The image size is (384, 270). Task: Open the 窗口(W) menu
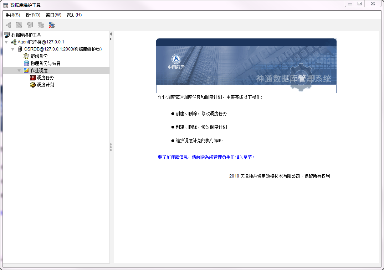point(53,15)
